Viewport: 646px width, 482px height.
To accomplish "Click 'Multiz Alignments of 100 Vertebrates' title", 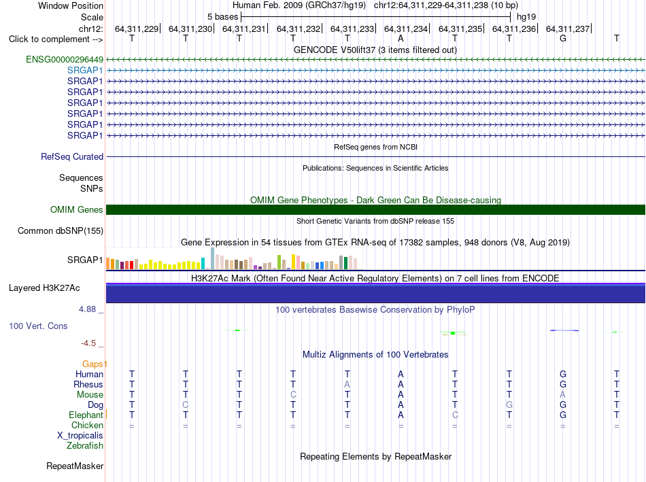I will 375,354.
